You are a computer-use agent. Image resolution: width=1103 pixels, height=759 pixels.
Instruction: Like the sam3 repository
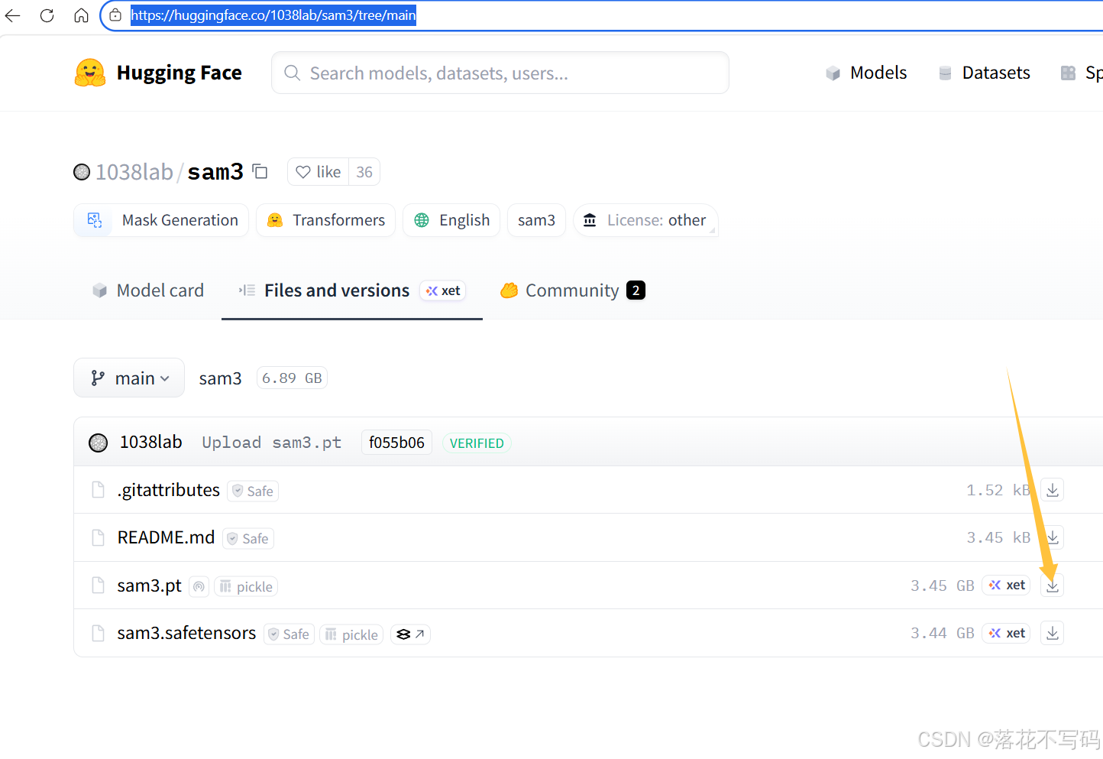coord(319,172)
